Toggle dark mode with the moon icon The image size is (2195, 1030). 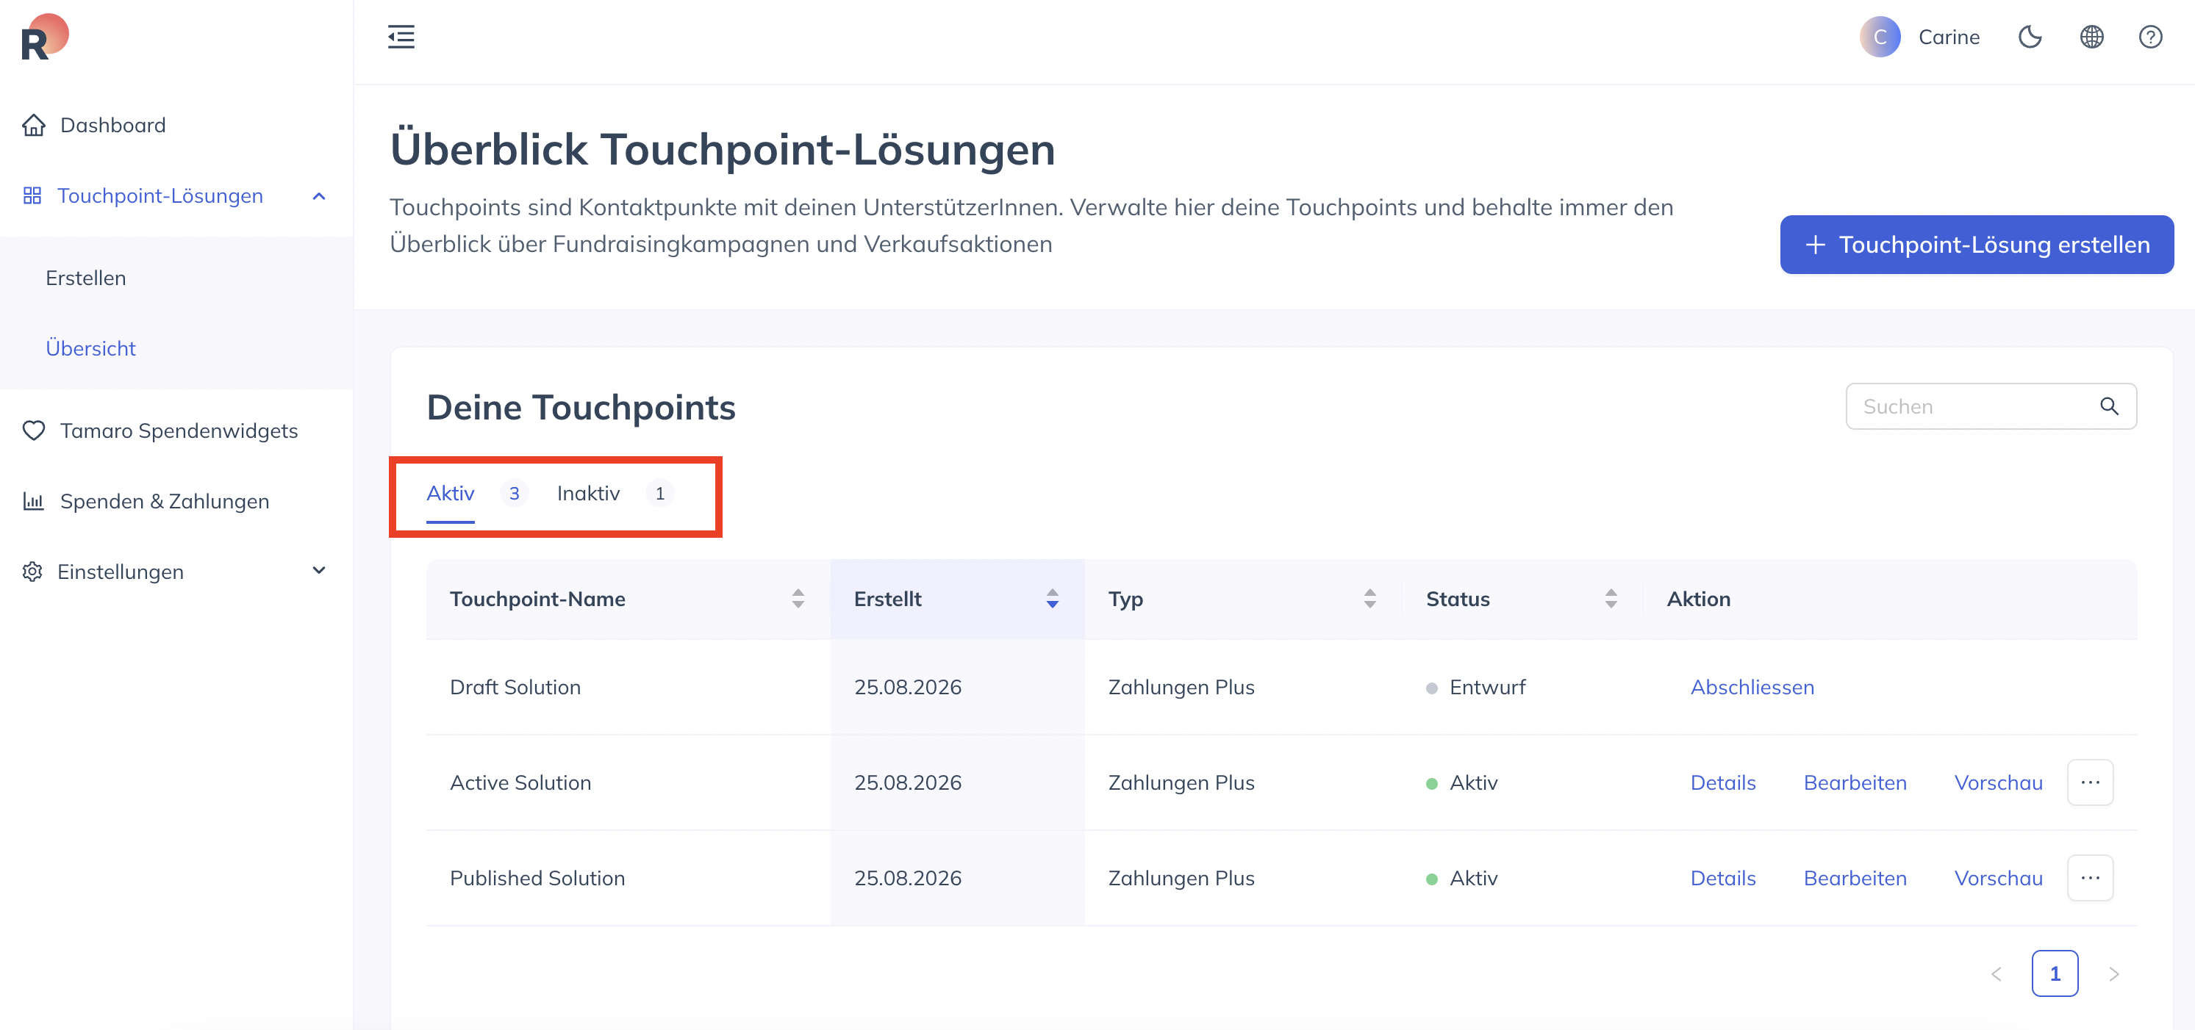[2030, 37]
